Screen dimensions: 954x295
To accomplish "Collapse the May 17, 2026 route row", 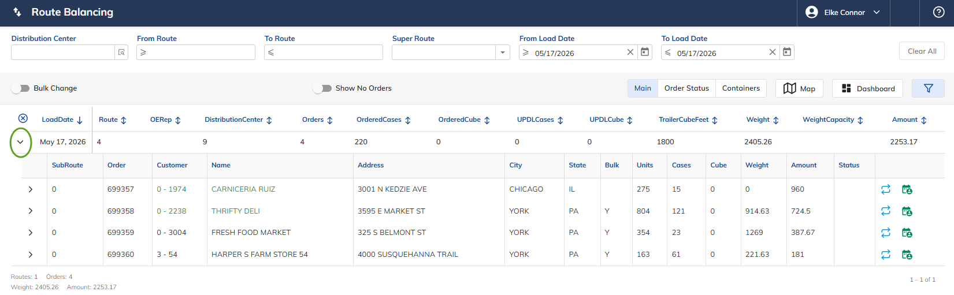I will tap(20, 142).
